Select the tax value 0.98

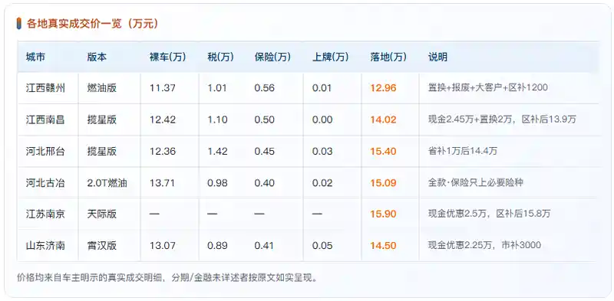point(217,182)
